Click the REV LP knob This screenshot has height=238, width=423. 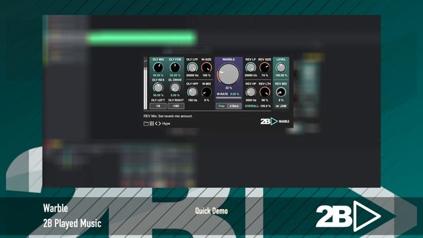coord(250,67)
